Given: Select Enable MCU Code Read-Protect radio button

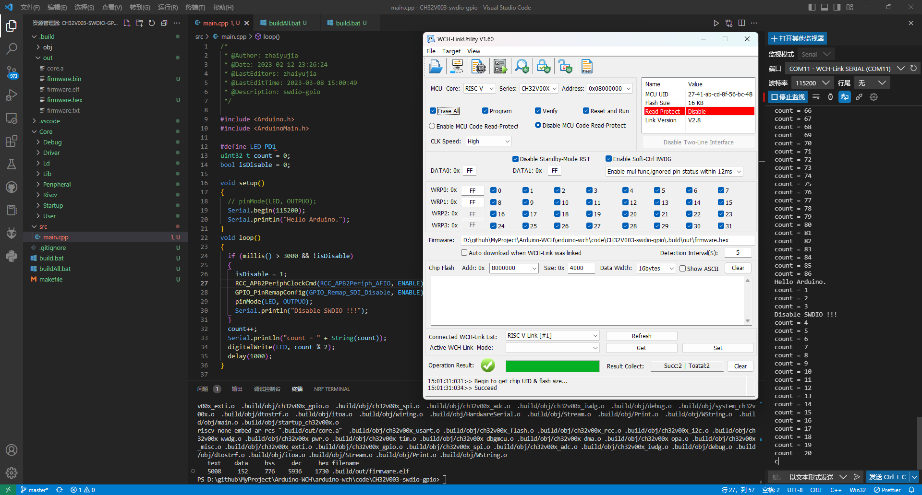Looking at the screenshot, I should (432, 126).
